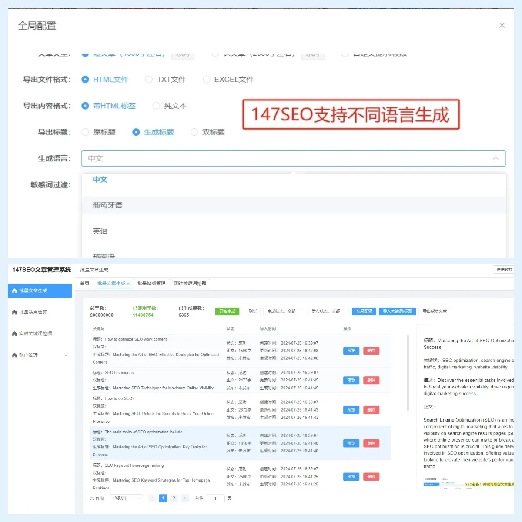522x522 pixels.
Task: Click the video thumbnail in the right panel
Action: tap(465, 482)
